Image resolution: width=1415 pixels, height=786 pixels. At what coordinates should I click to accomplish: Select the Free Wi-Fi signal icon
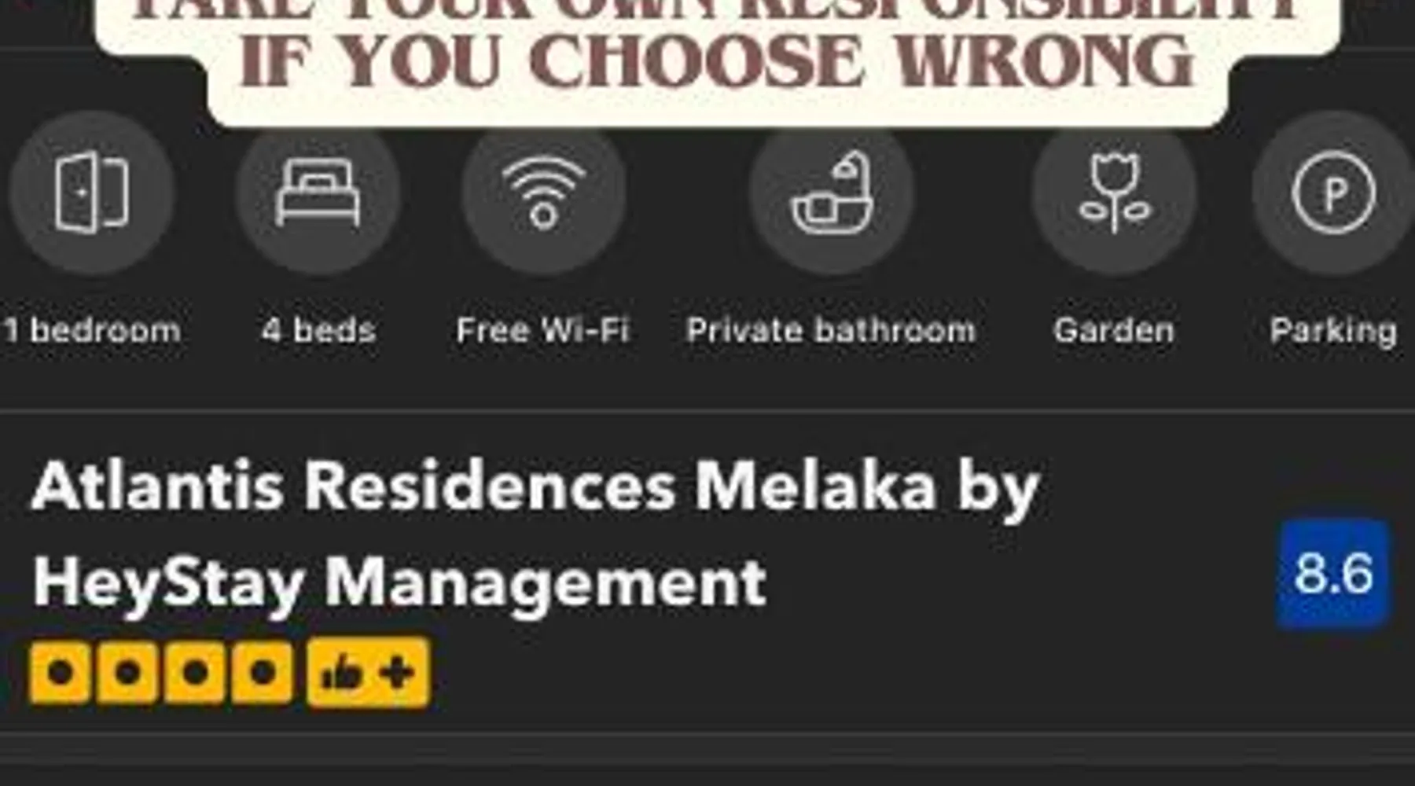[x=544, y=193]
